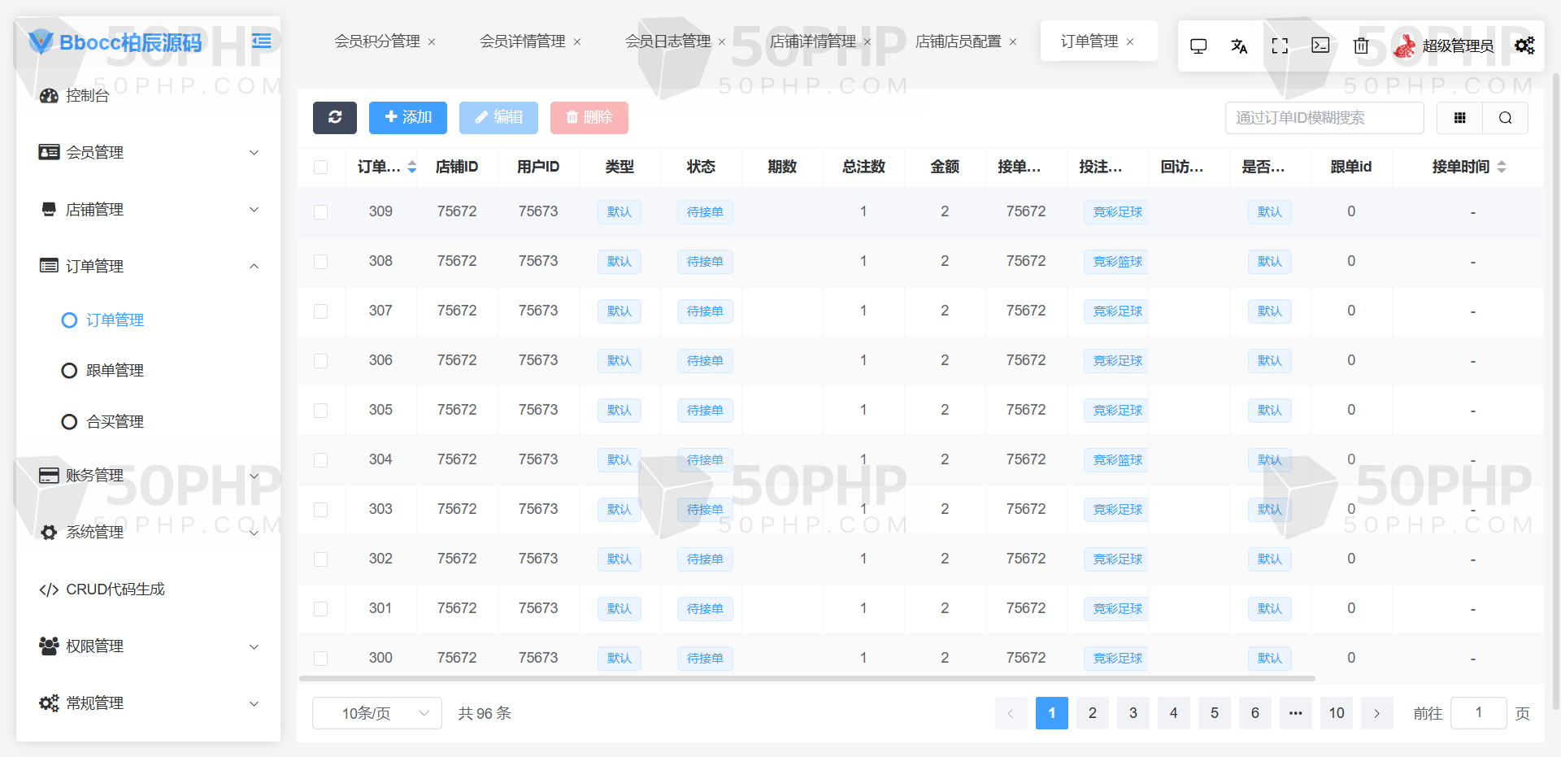The width and height of the screenshot is (1561, 757).
Task: Tick the checkbox for order 305
Action: (x=321, y=410)
